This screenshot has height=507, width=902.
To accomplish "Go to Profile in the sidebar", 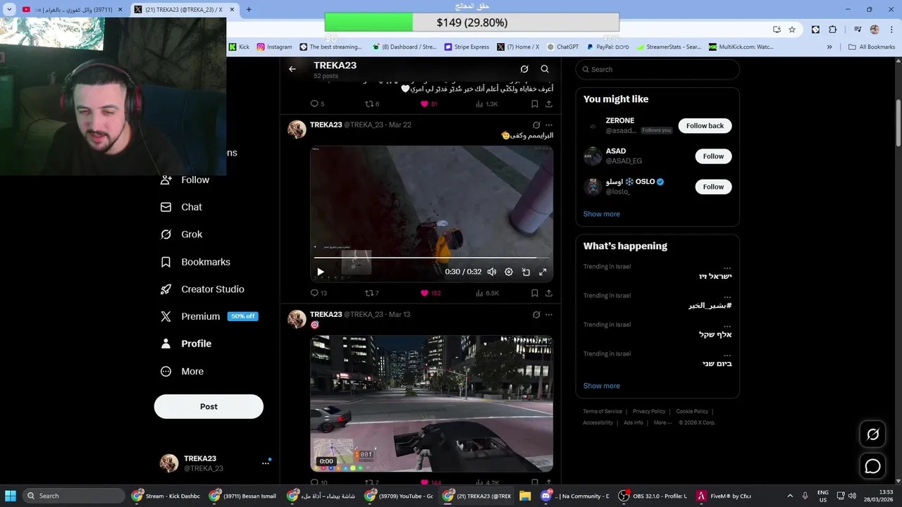I will tap(186, 344).
